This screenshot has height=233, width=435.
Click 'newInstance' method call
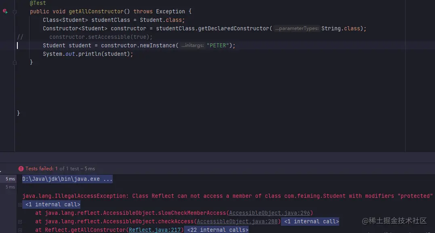(158, 45)
